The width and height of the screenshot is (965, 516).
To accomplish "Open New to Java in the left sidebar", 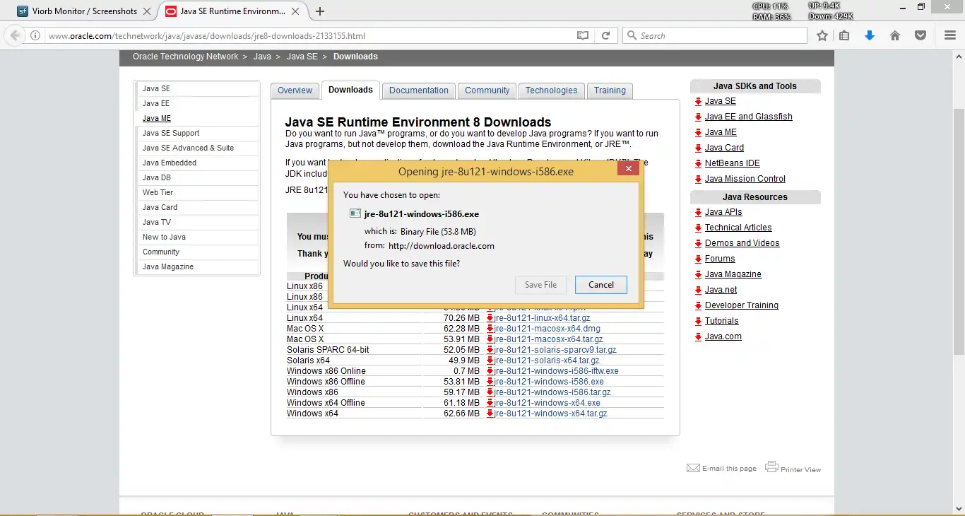I will click(x=164, y=237).
